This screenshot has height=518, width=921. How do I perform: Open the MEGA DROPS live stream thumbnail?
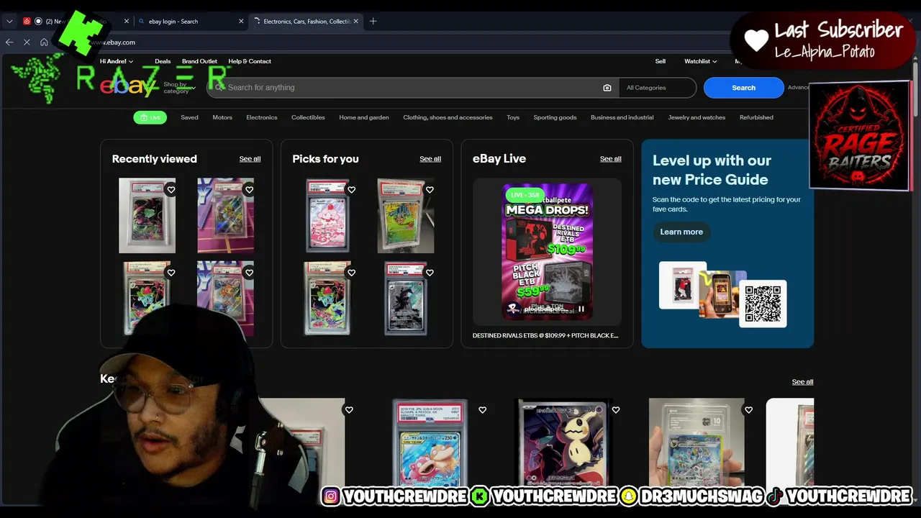pyautogui.click(x=548, y=252)
